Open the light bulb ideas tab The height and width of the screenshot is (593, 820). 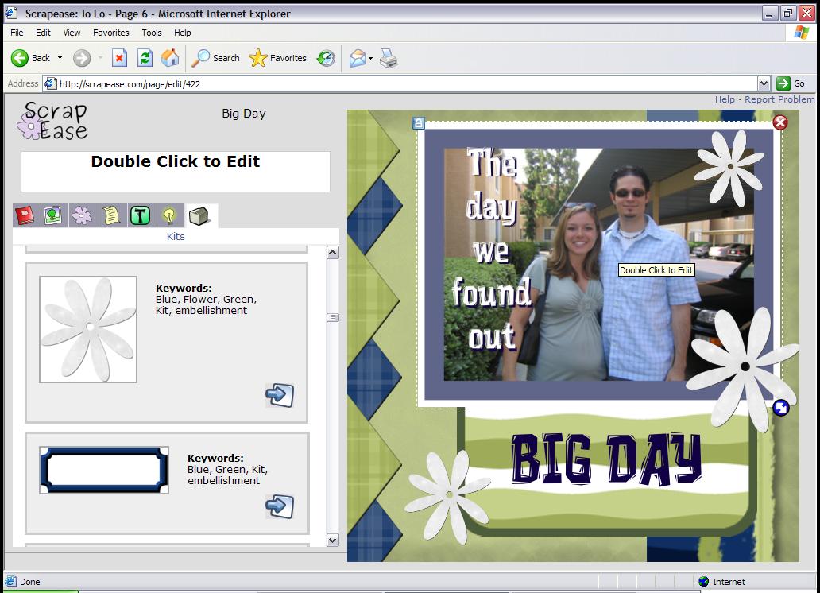169,215
